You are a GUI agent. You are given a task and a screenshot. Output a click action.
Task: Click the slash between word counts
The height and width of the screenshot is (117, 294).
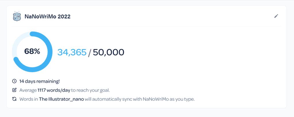90,52
